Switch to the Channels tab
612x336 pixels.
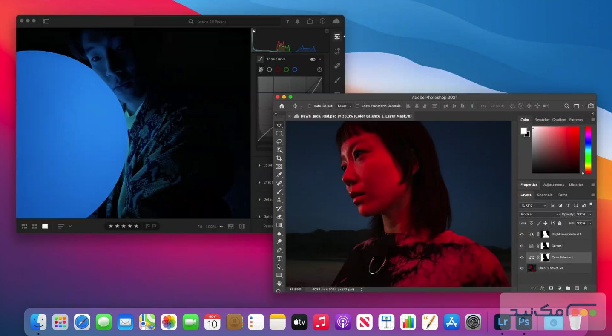click(545, 195)
